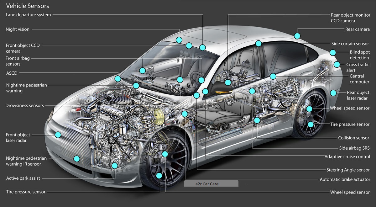Select the Central computer label
The height and width of the screenshot is (207, 376).
click(359, 79)
